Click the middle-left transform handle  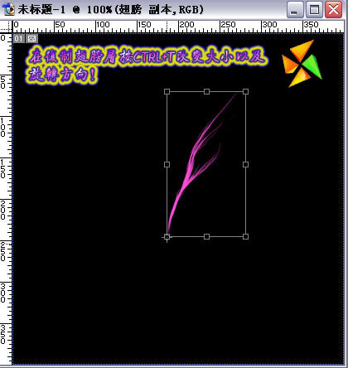tap(167, 164)
